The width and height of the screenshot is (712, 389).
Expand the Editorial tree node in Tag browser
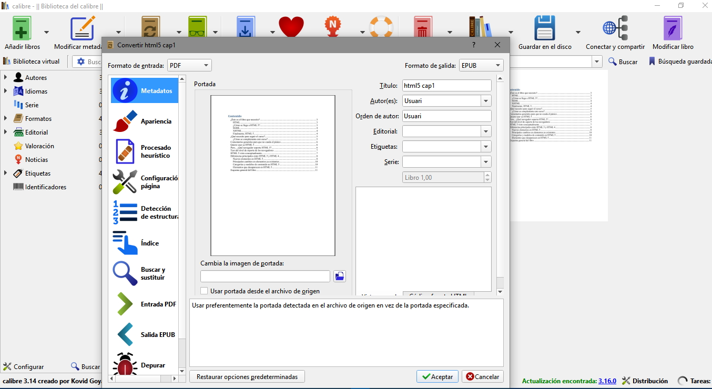tap(5, 132)
